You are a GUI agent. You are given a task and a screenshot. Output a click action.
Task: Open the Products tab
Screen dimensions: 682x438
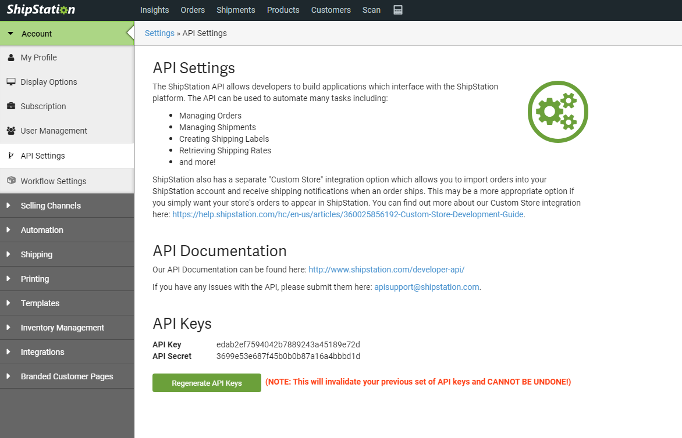[283, 10]
